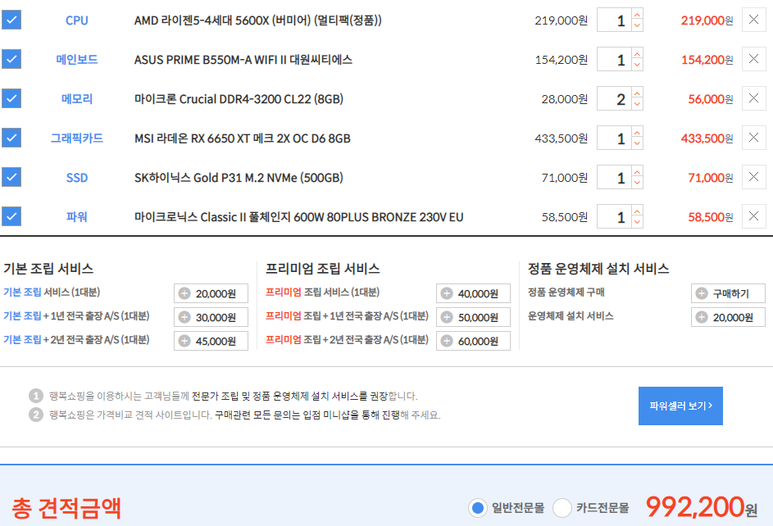The width and height of the screenshot is (773, 526).
Task: Increase 메인보드 quantity with up arrow
Action: [638, 54]
